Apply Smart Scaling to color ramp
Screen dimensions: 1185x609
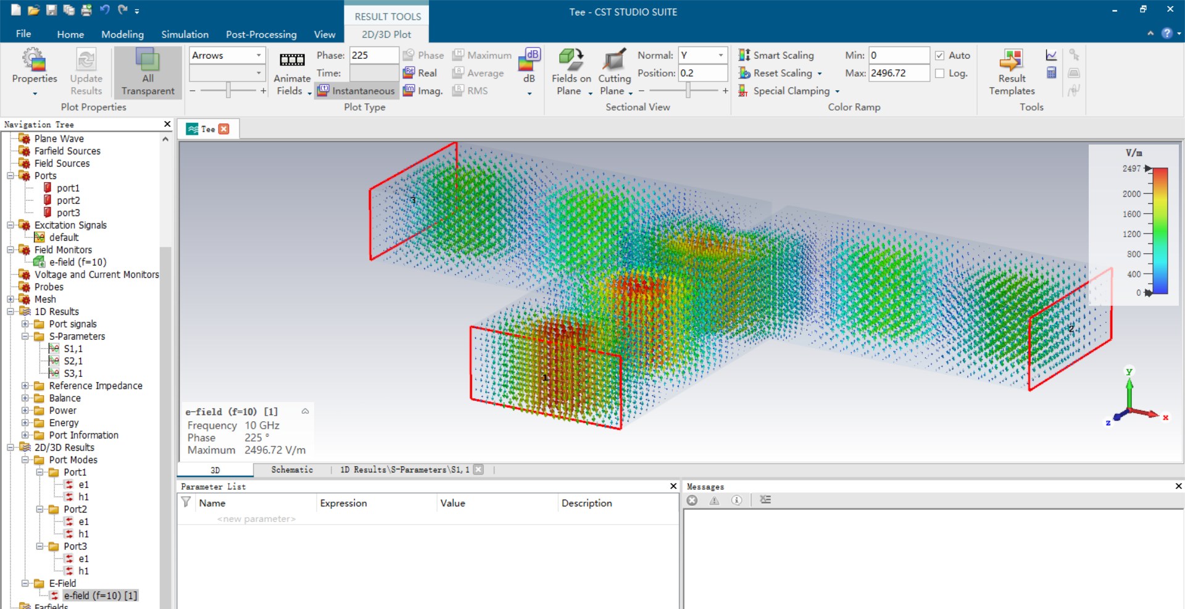(x=776, y=55)
